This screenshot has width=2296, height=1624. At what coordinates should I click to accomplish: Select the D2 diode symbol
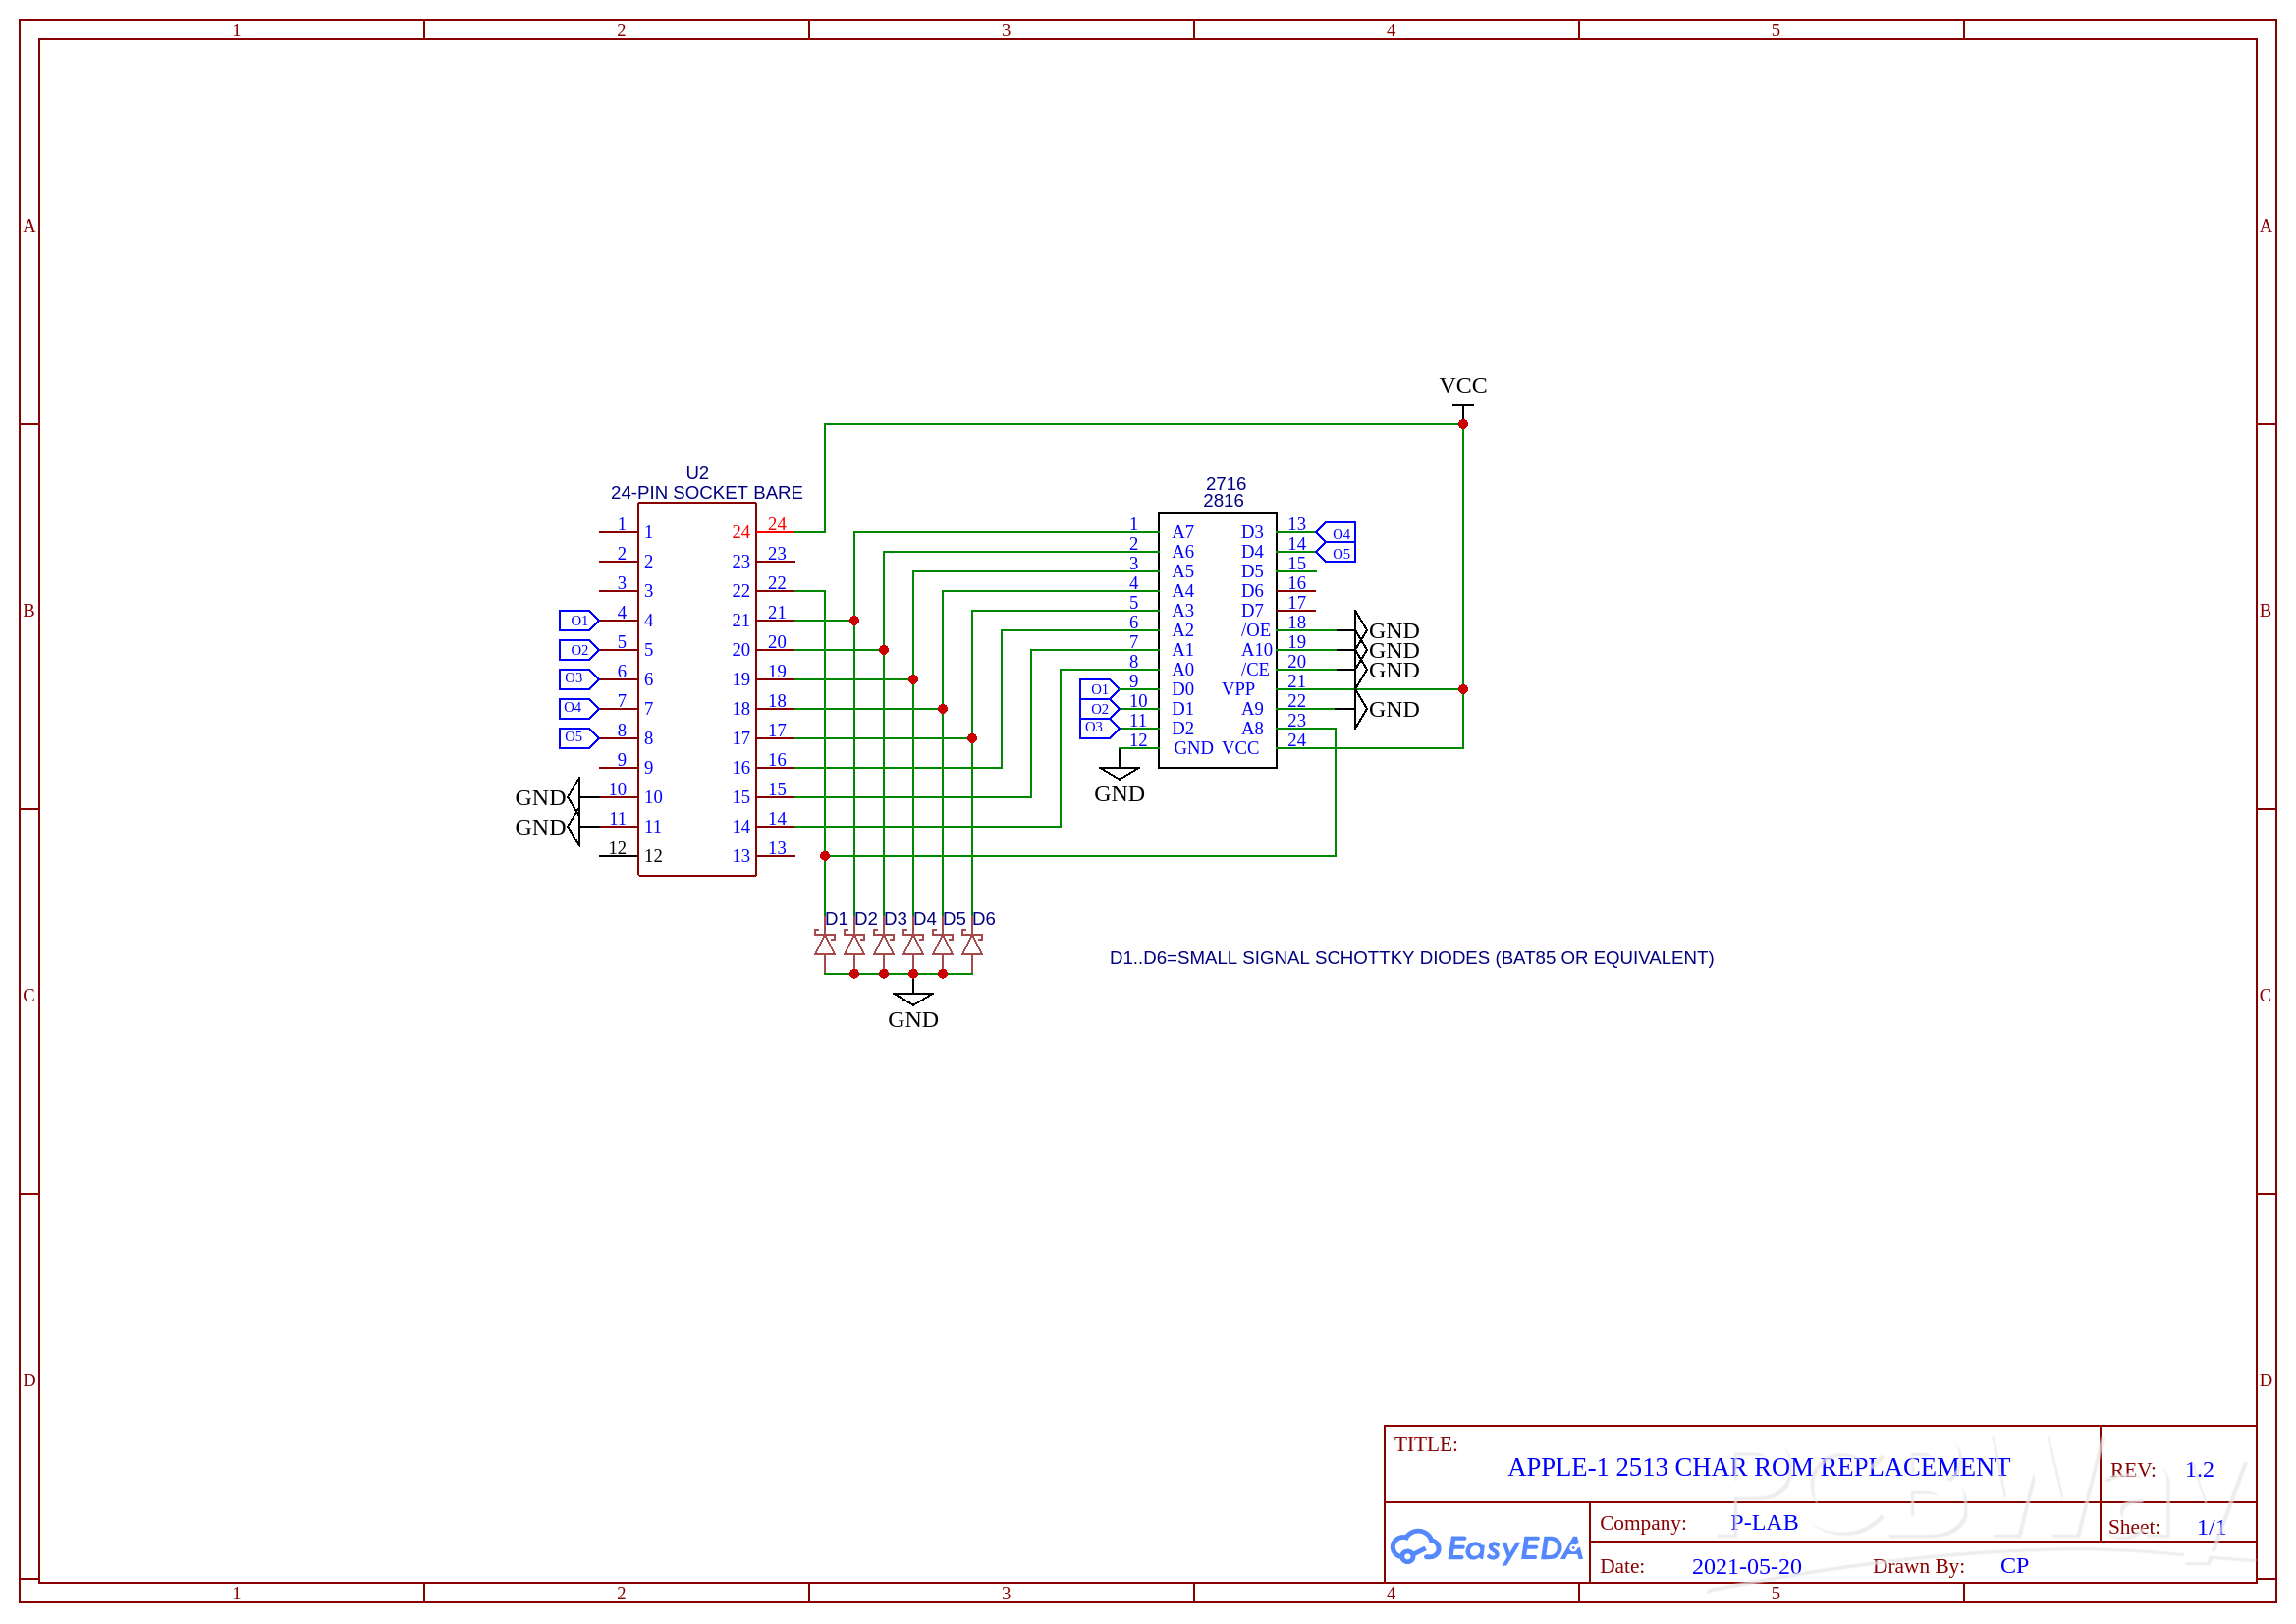854,943
